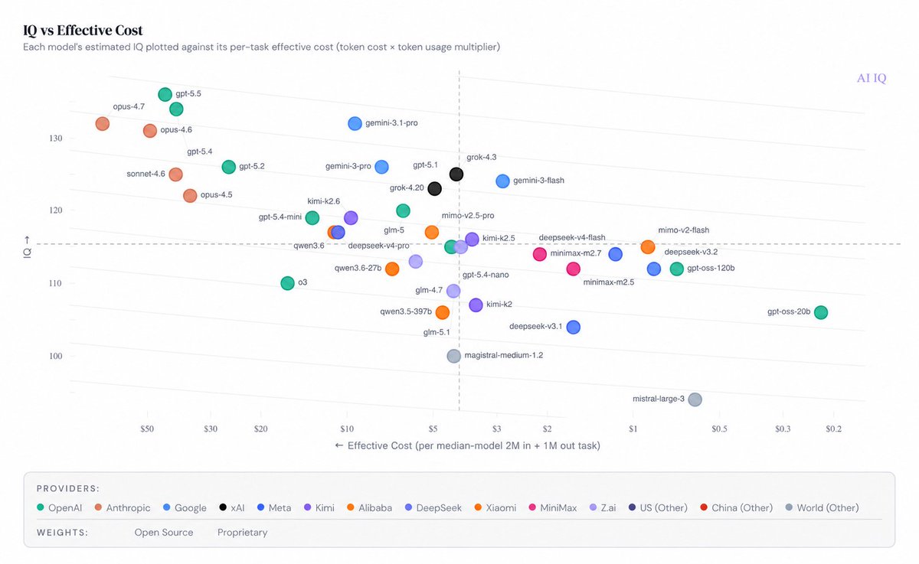Toggle the World (Other) legend entry

point(822,508)
